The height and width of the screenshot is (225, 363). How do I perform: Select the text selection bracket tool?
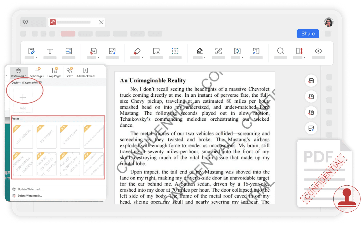click(175, 51)
